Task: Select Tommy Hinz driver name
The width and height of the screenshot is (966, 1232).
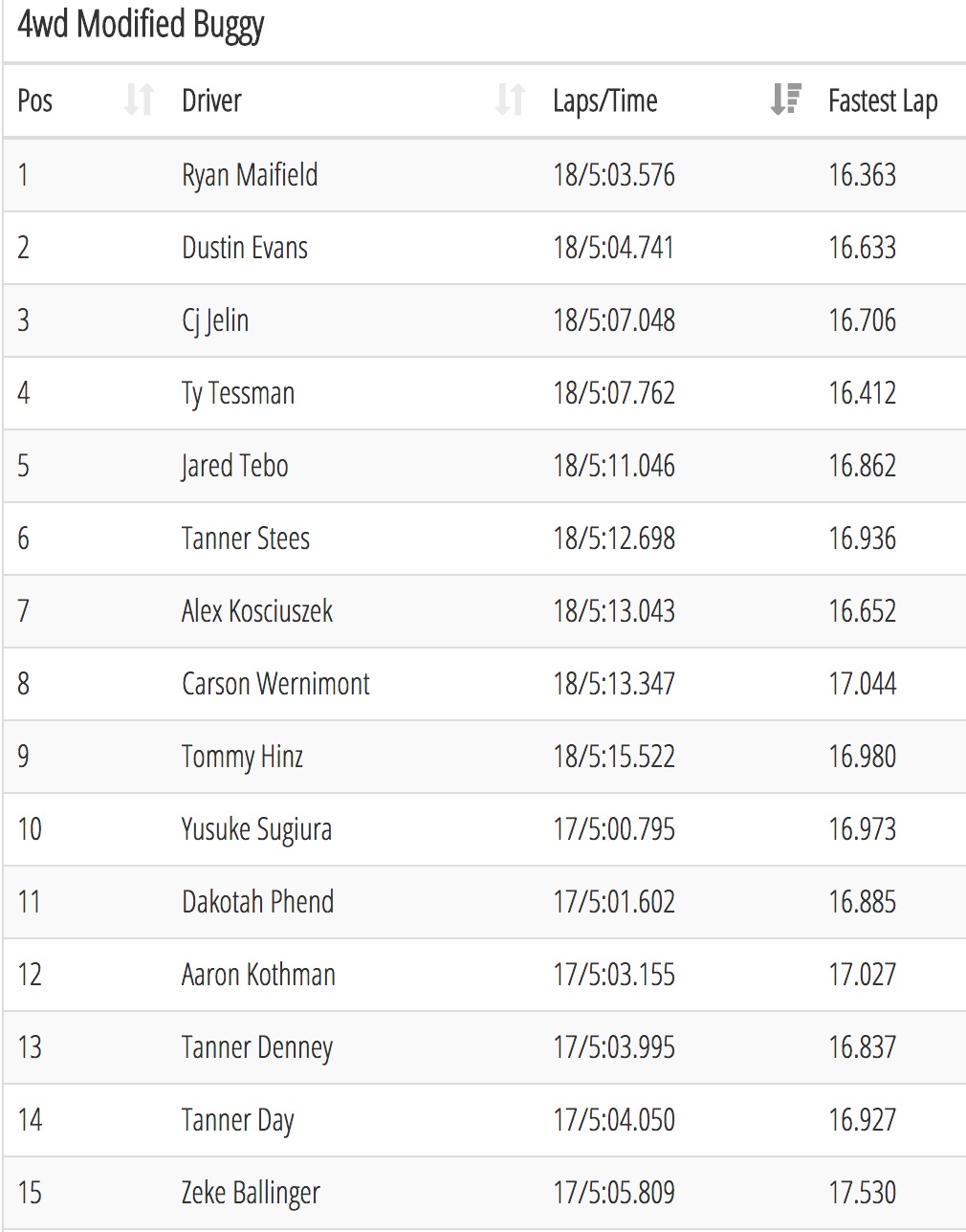Action: [x=243, y=757]
